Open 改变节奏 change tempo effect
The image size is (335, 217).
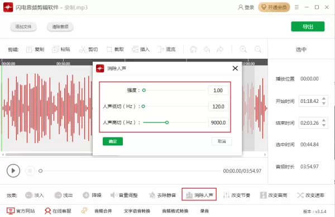237,195
